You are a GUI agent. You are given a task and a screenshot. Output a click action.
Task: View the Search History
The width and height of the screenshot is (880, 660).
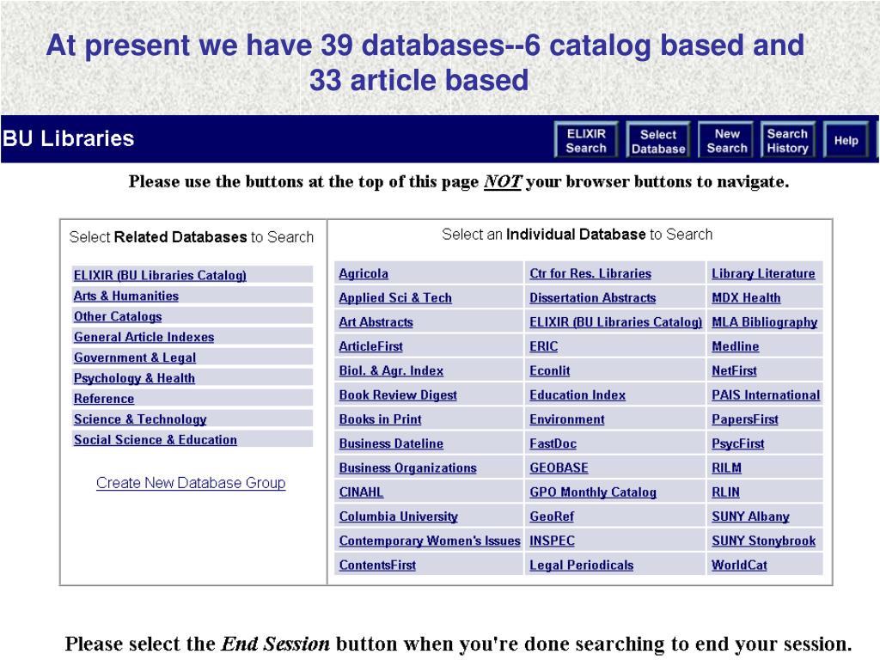click(787, 140)
